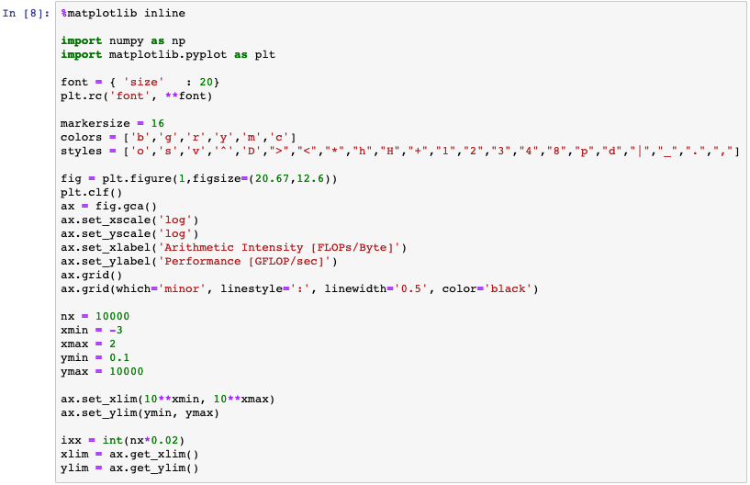Screen dimensions: 750x485
Task: Click the colors list line
Action: [x=178, y=138]
